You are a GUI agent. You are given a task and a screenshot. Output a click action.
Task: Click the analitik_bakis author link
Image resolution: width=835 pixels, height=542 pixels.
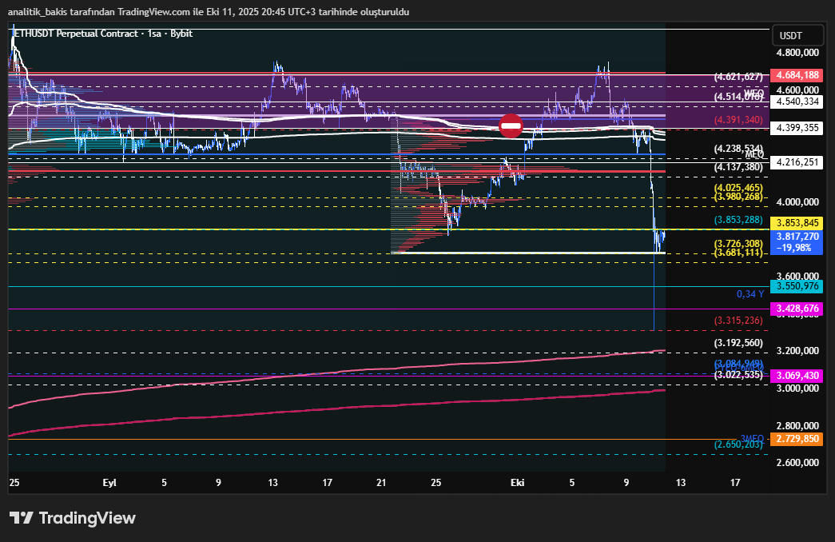40,12
